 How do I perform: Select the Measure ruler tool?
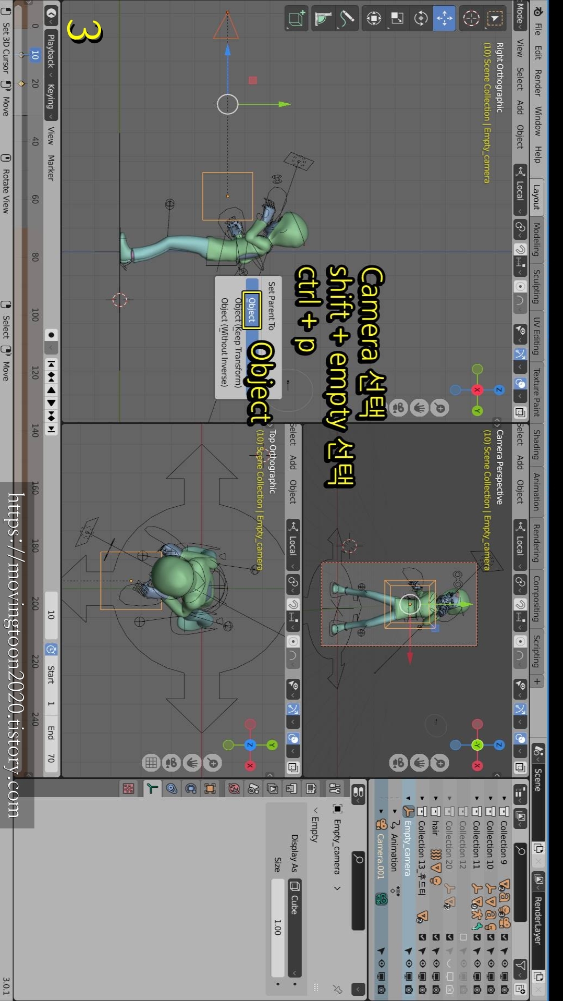tap(323, 19)
